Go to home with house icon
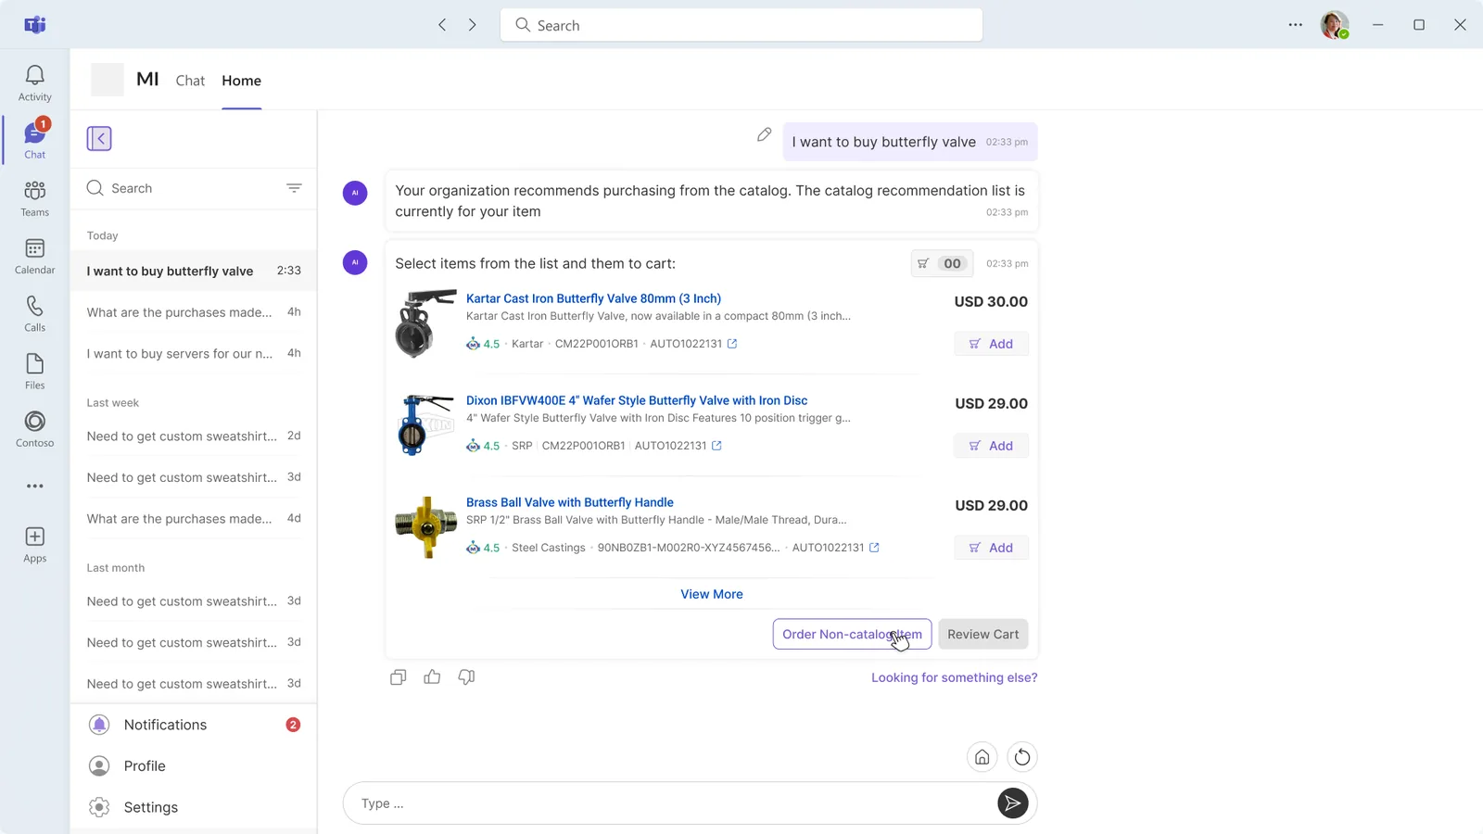The image size is (1483, 834). click(982, 757)
